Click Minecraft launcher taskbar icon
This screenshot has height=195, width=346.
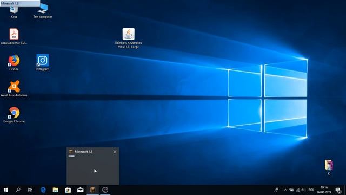[92, 190]
